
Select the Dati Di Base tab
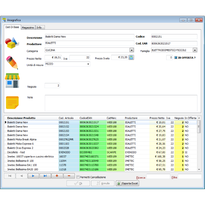[x=12, y=27]
